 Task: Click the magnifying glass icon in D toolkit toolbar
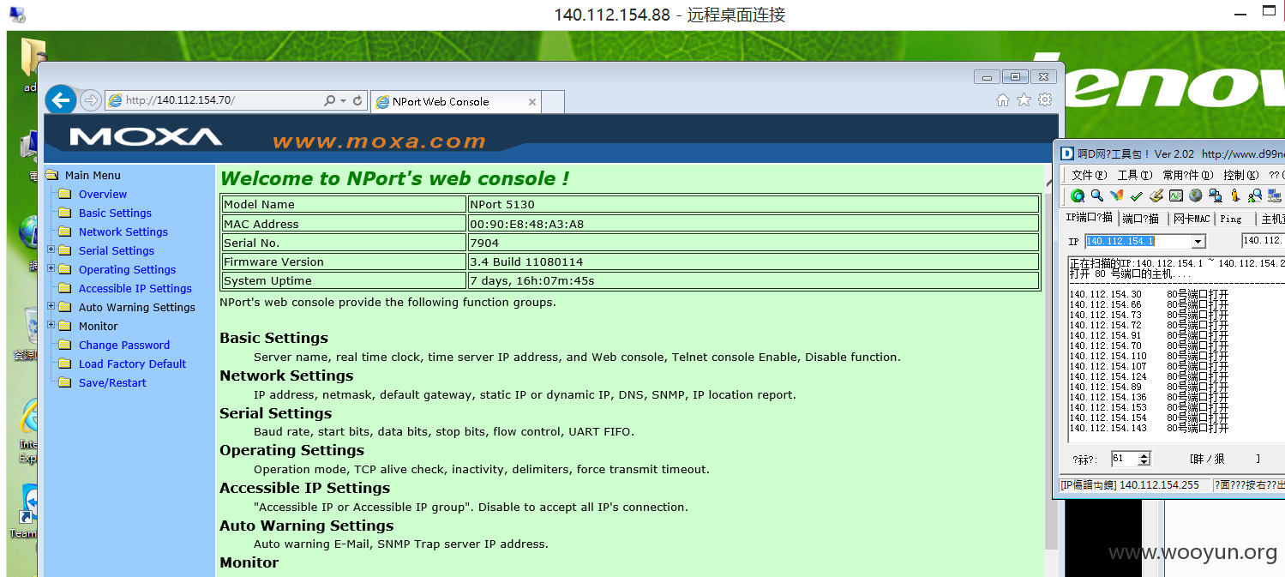pyautogui.click(x=1096, y=196)
